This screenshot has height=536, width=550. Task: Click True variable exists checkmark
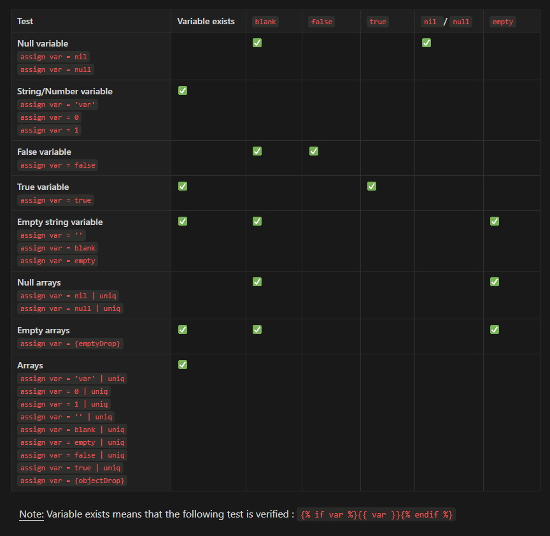(183, 186)
